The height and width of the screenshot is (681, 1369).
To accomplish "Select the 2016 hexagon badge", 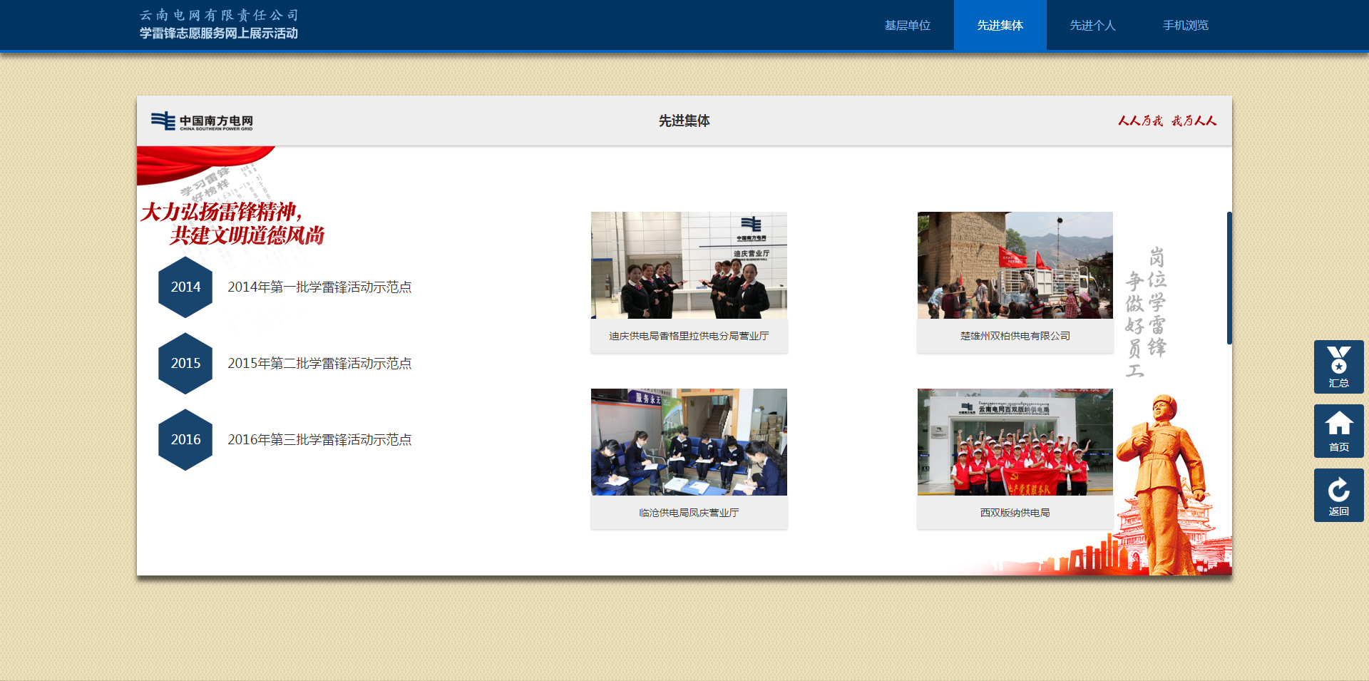I will coord(185,439).
